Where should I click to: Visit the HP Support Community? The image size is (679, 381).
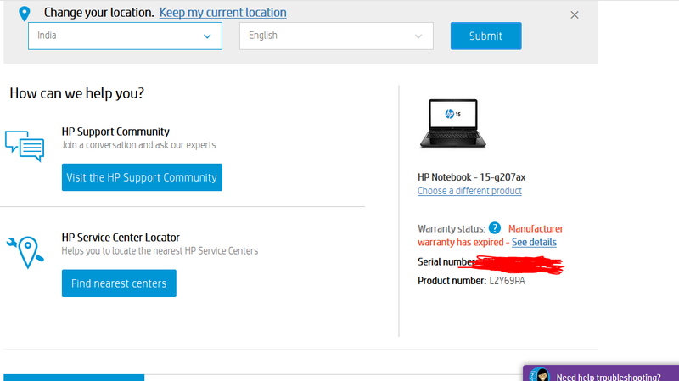pyautogui.click(x=142, y=177)
